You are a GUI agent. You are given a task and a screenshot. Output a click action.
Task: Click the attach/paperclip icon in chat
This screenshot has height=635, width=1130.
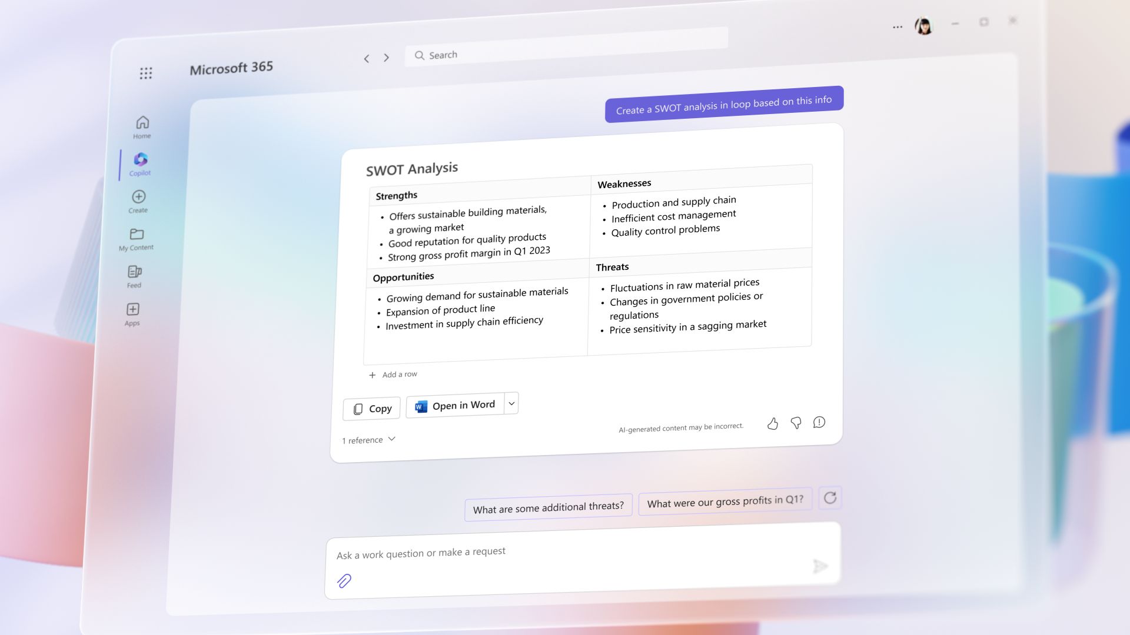[344, 581]
